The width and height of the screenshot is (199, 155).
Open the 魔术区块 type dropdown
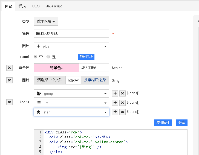coord(46,21)
